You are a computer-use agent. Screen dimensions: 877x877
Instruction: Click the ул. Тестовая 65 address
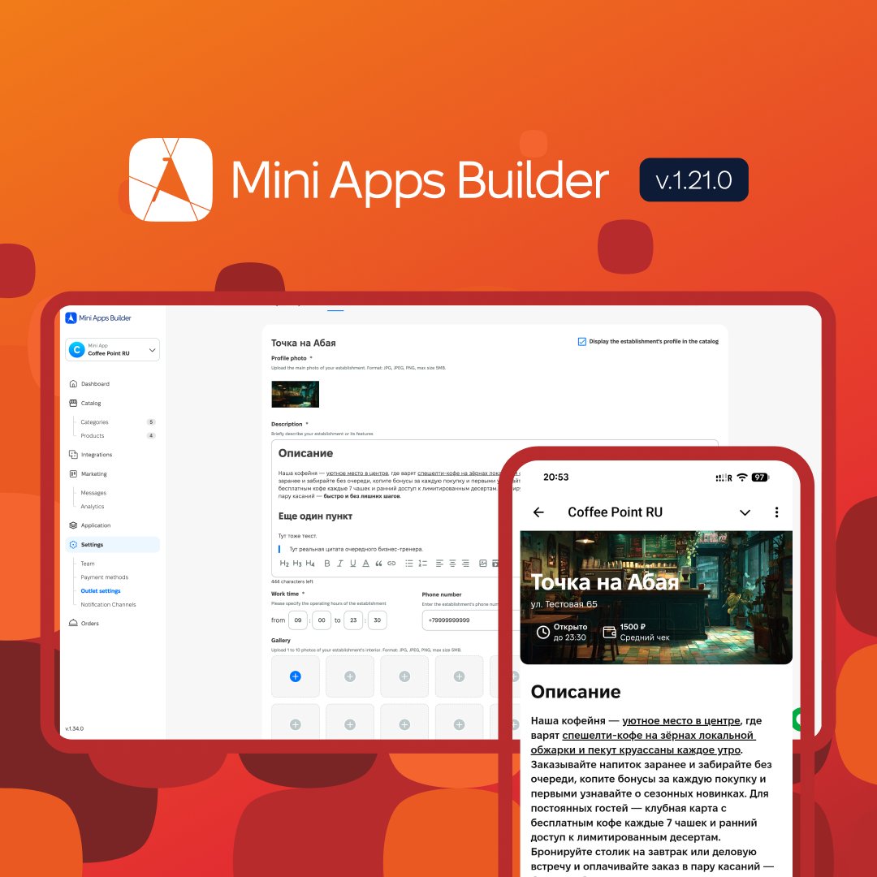(564, 604)
